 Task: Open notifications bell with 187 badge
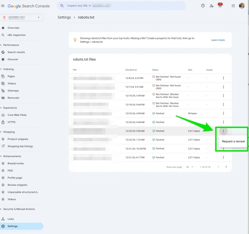[220, 5]
